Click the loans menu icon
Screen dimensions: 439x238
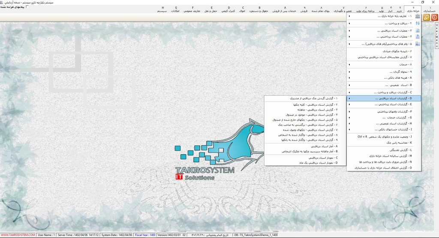[418, 44]
